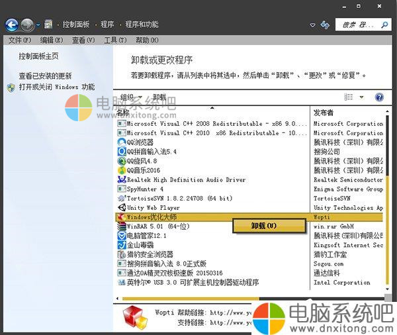The width and height of the screenshot is (397, 335).
Task: Click 程序 in the breadcrumb
Action: [x=107, y=24]
